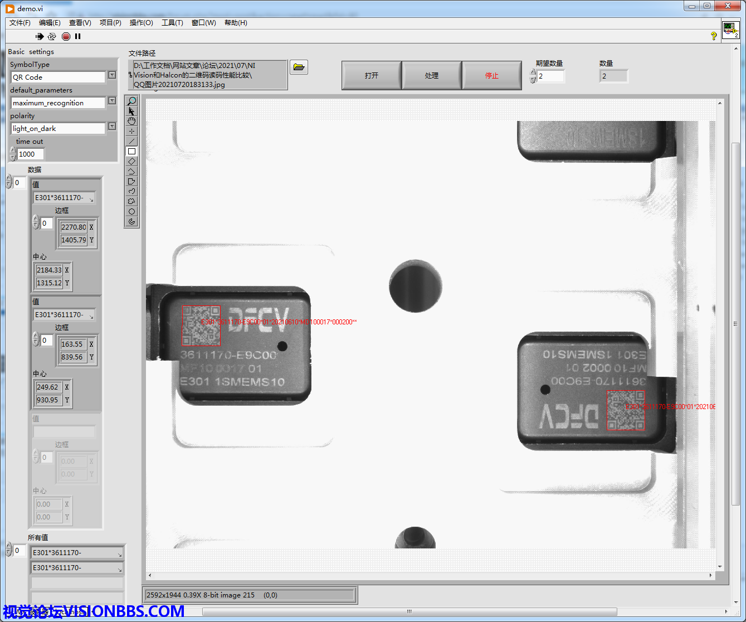The image size is (746, 622).
Task: Click the 打开 button
Action: pyautogui.click(x=372, y=75)
